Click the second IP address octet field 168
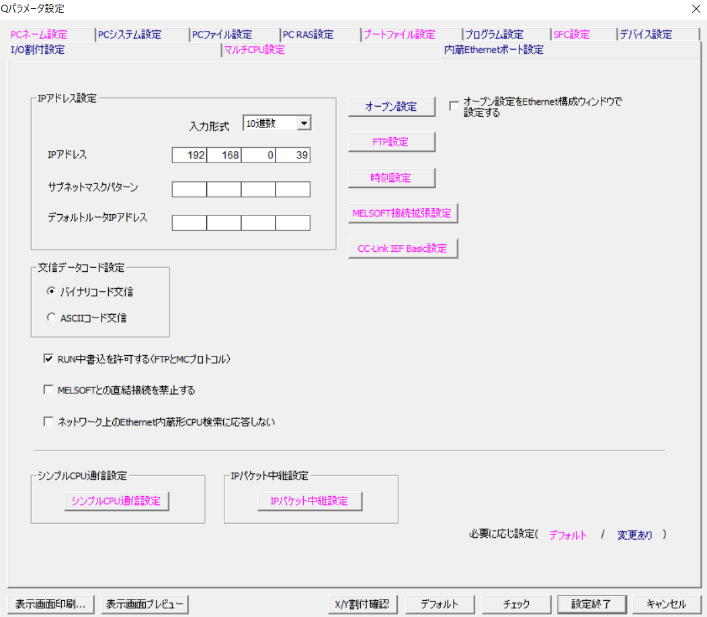The image size is (707, 617). point(224,155)
